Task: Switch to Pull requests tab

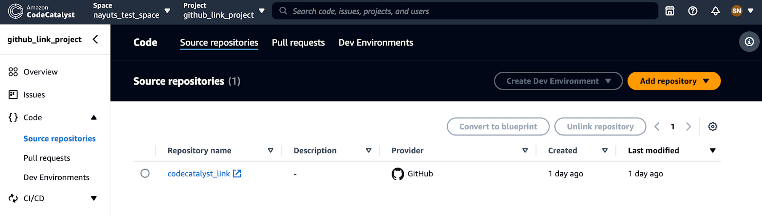Action: (298, 43)
